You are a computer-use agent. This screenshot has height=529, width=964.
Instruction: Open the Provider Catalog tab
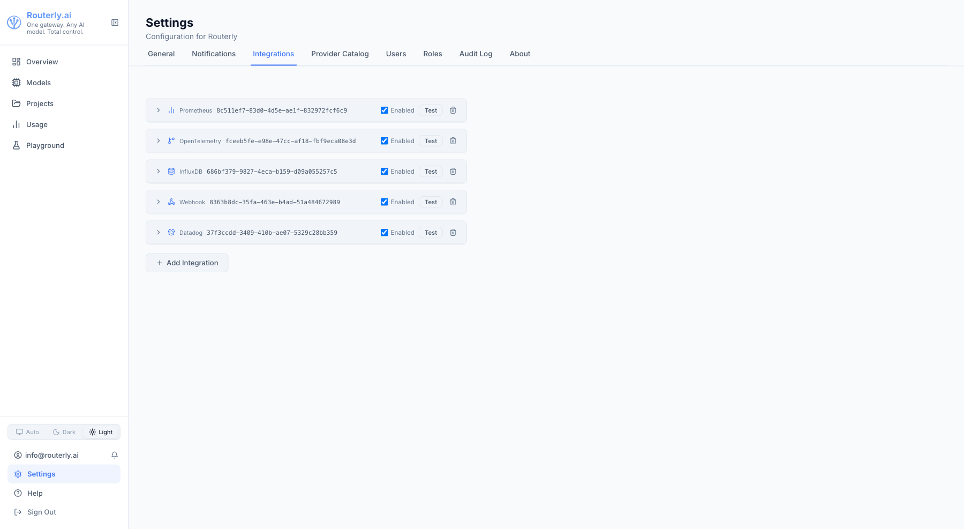pos(340,54)
